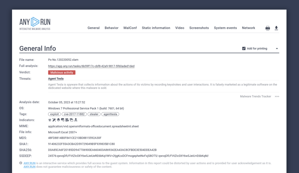This screenshot has height=173, width=299.
Task: Click the download report icon
Action: [276, 28]
